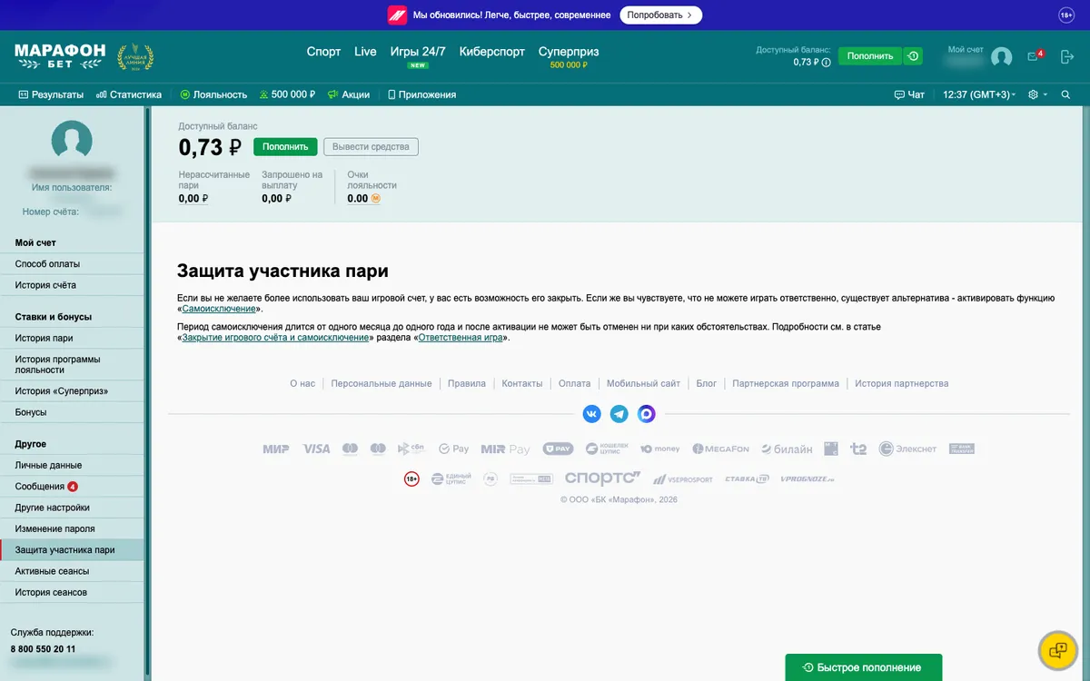This screenshot has height=681, width=1090.
Task: Open История «Суперприз» in sidebar
Action: click(72, 391)
